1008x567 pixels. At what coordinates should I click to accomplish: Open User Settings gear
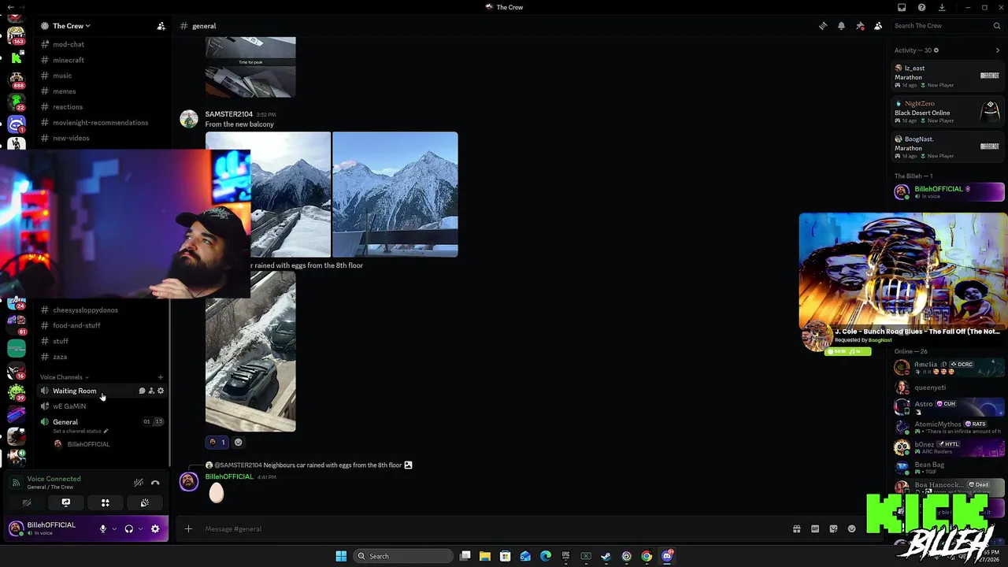pos(155,529)
